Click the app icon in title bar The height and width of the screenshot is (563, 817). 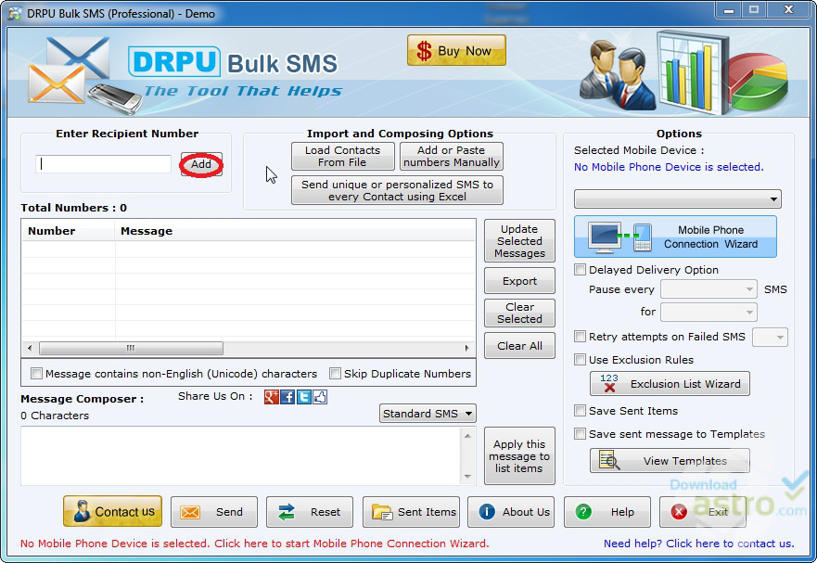point(15,14)
